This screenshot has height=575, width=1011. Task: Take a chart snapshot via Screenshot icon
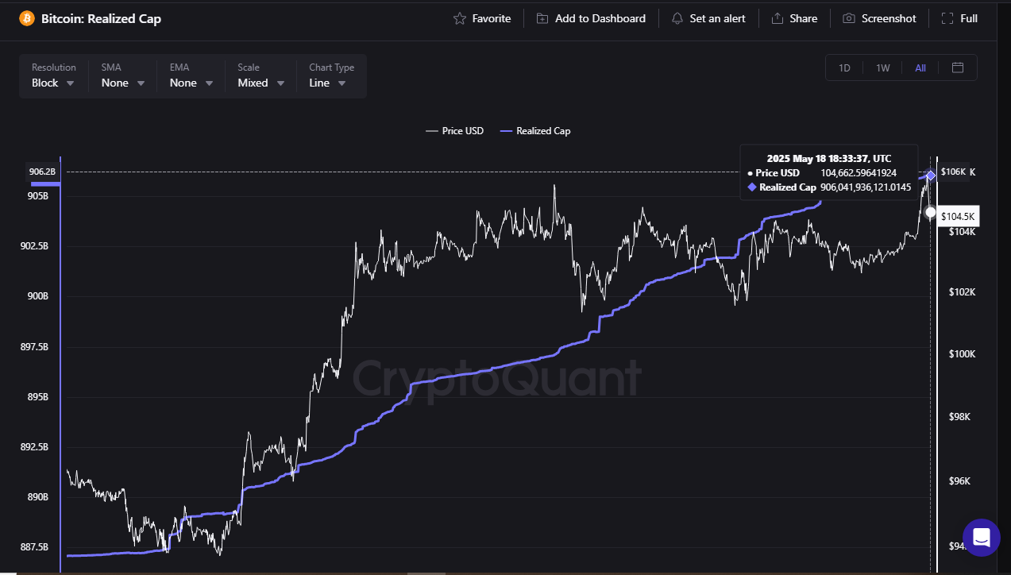(x=851, y=17)
